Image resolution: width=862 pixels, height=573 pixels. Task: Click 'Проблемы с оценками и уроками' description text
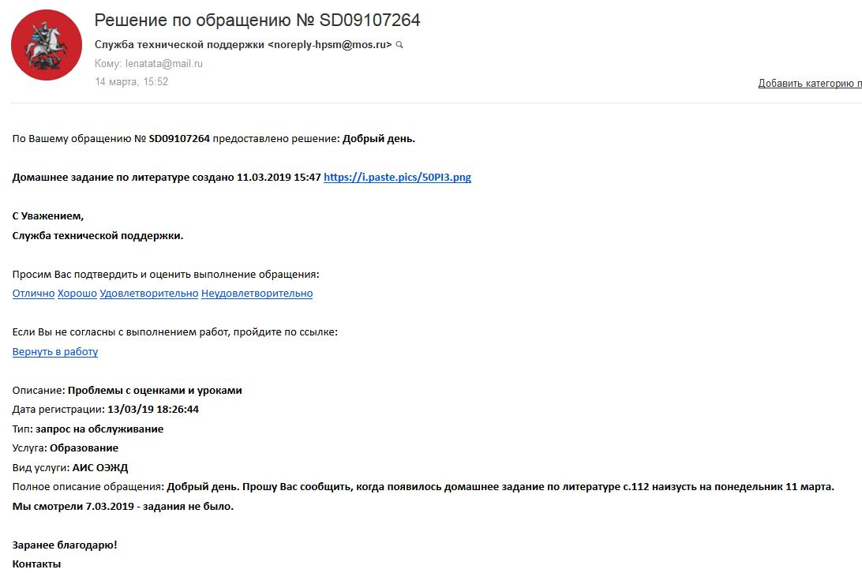point(155,391)
